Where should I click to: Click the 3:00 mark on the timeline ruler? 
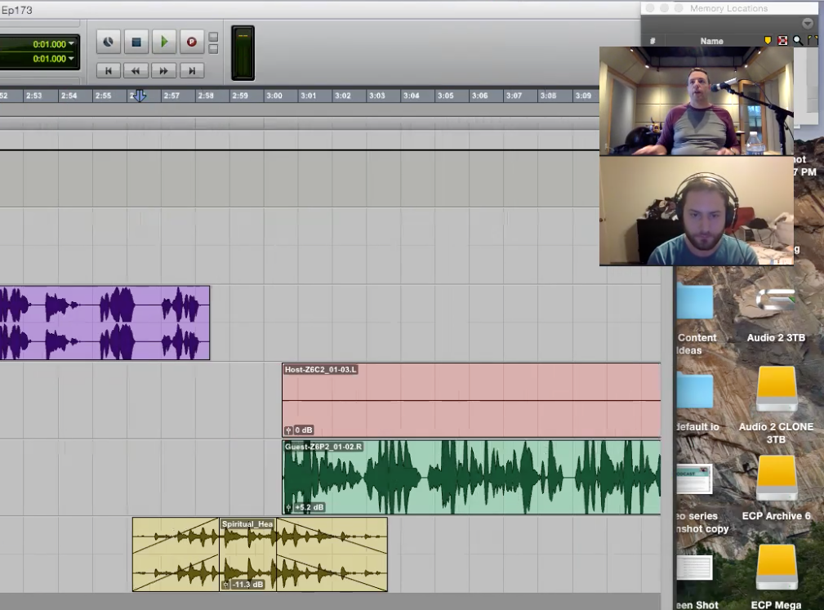(x=274, y=96)
